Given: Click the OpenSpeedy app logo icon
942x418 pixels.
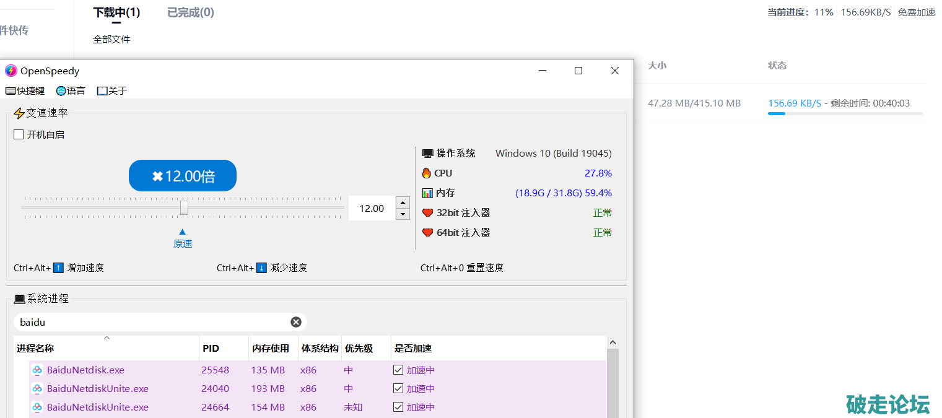Looking at the screenshot, I should 11,71.
